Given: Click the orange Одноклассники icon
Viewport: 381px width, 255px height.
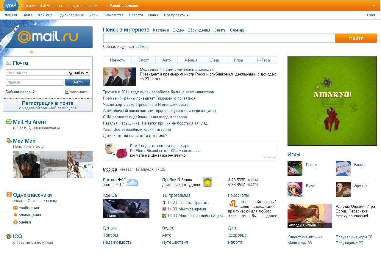Looking at the screenshot, I should coord(9,195).
